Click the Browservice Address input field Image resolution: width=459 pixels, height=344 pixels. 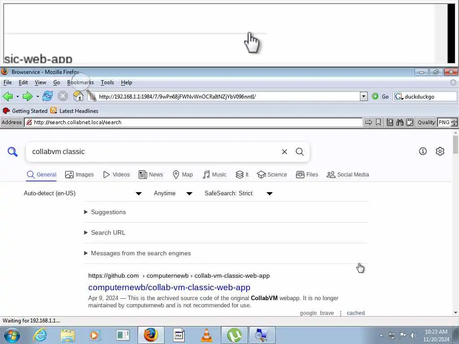(x=194, y=122)
